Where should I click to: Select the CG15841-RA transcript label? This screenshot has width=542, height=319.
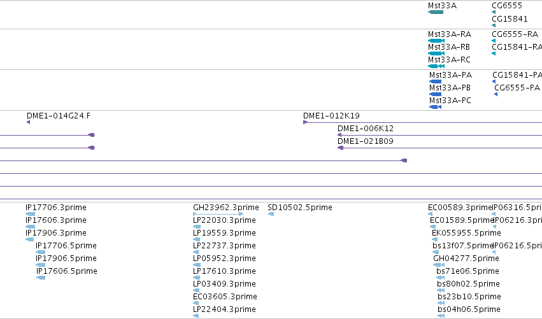click(517, 47)
